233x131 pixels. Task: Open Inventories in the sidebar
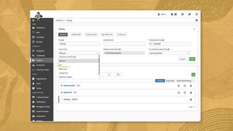[42, 65]
